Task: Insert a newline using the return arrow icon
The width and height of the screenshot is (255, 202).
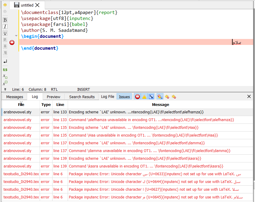Action: tap(5, 62)
